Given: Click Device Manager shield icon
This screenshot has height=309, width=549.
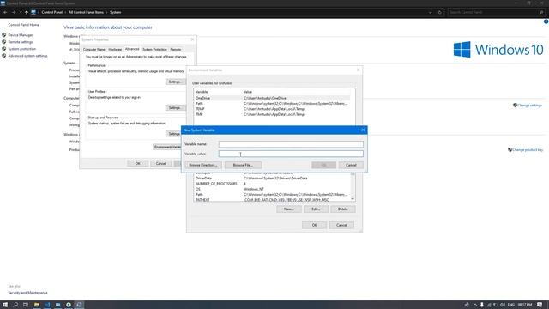Looking at the screenshot, I should (4, 35).
